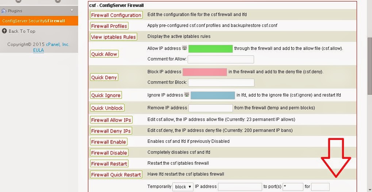
Task: Click the Plugins puzzle icon in sidebar
Action: point(4,11)
